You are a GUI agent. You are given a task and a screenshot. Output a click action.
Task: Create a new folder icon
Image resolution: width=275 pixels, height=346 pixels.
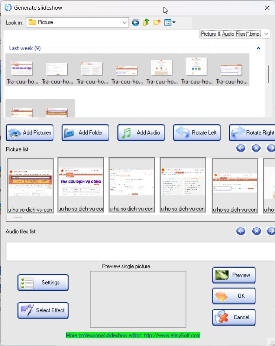point(157,22)
